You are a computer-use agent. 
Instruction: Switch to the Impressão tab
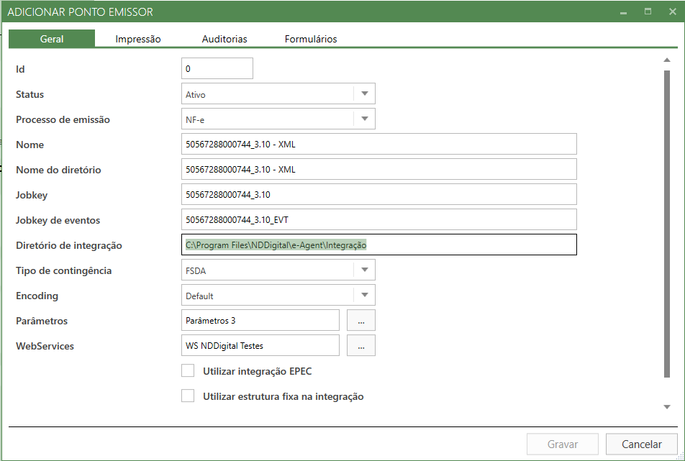click(x=138, y=39)
